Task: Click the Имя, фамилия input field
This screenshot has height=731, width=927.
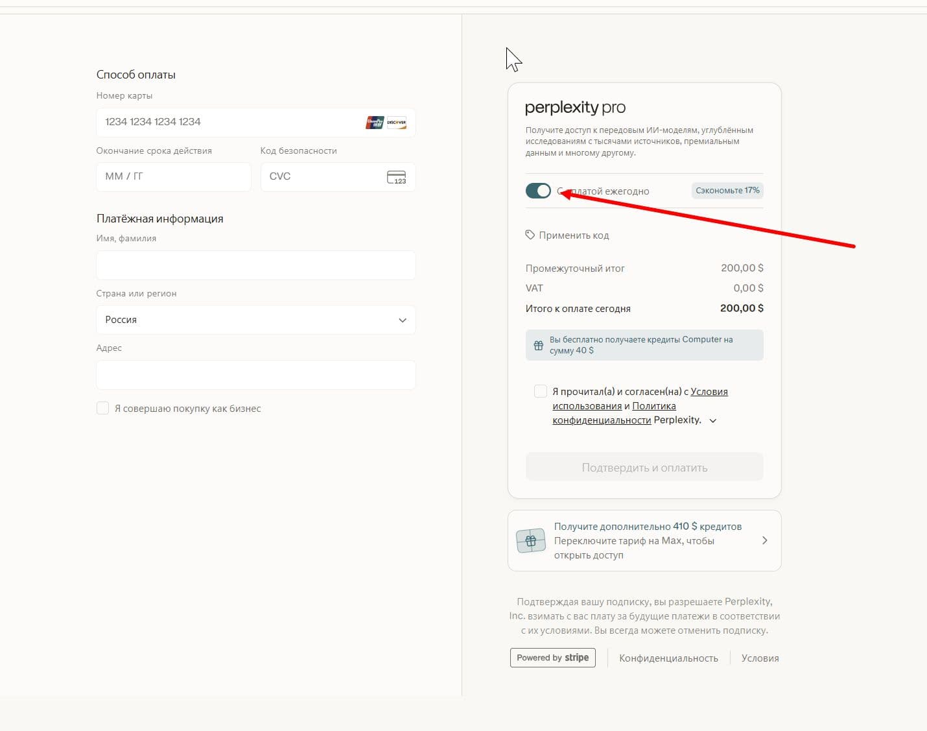Action: (255, 265)
